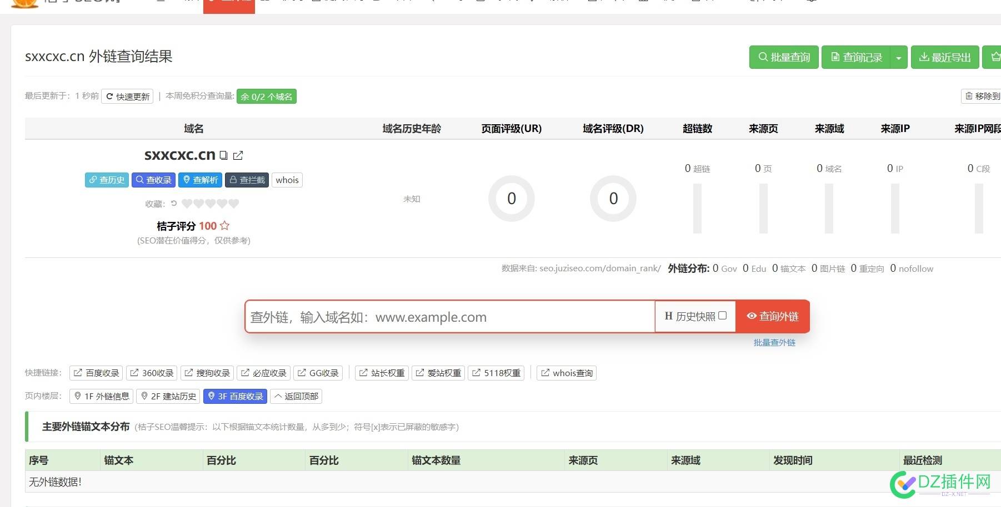Jump to 3F 百度收录 section
The width and height of the screenshot is (1001, 507).
coord(236,396)
